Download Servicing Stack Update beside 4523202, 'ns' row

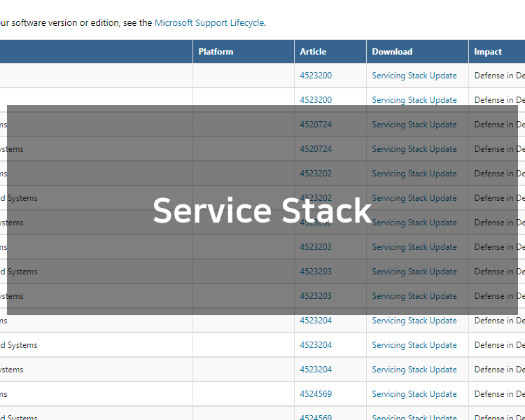(x=414, y=173)
